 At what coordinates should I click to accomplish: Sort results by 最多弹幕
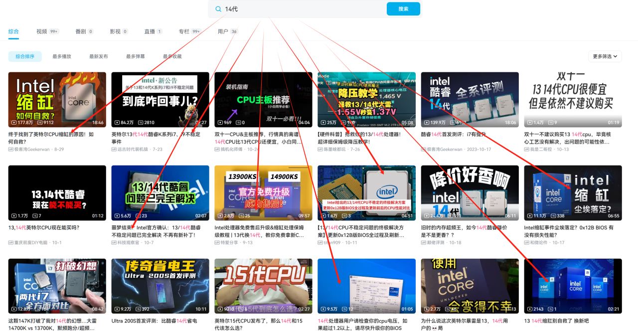point(136,56)
